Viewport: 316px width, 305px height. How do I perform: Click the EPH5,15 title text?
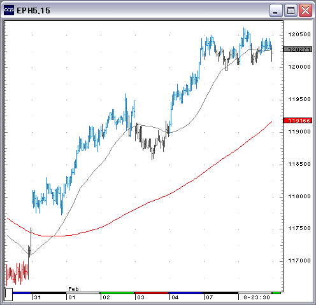coord(33,11)
